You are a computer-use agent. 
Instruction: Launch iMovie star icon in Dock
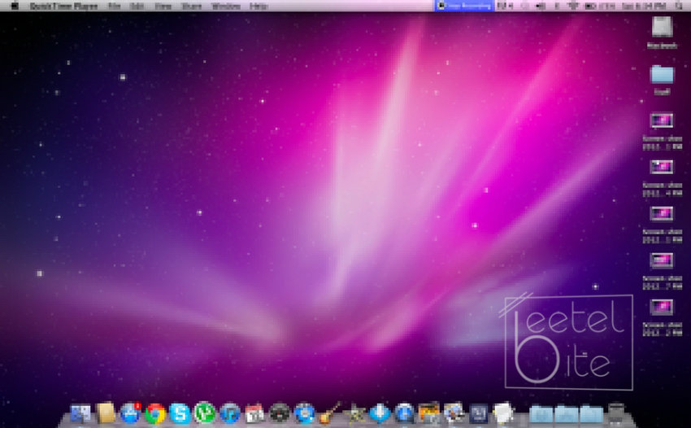(x=354, y=414)
